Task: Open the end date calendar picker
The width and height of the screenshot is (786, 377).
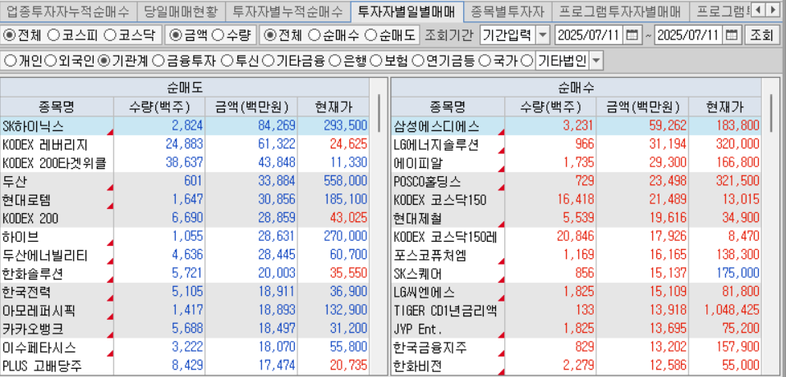Action: (733, 35)
